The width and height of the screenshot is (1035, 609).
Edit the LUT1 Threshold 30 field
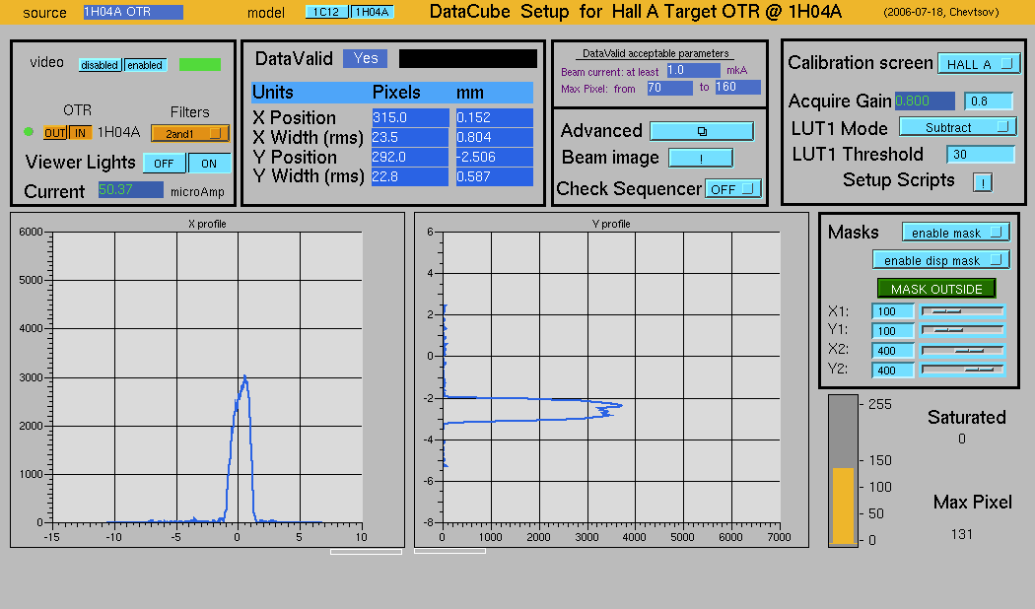[980, 155]
